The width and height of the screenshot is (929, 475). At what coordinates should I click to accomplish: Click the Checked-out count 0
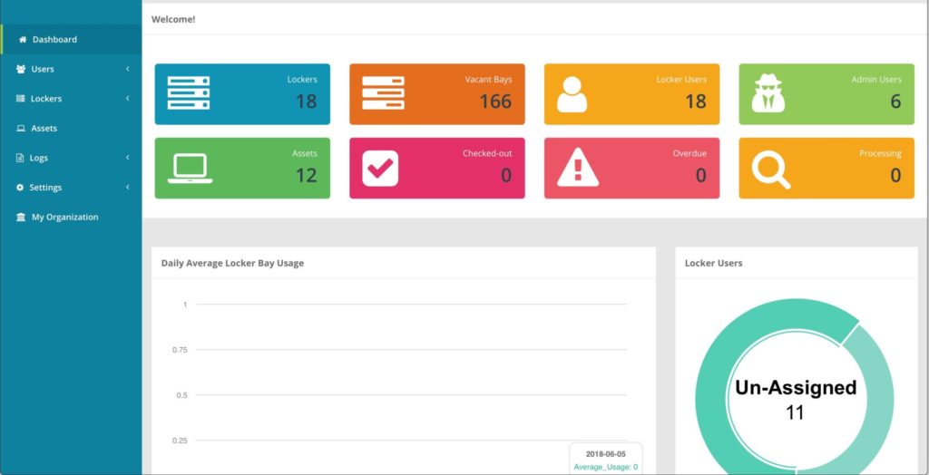pos(506,175)
